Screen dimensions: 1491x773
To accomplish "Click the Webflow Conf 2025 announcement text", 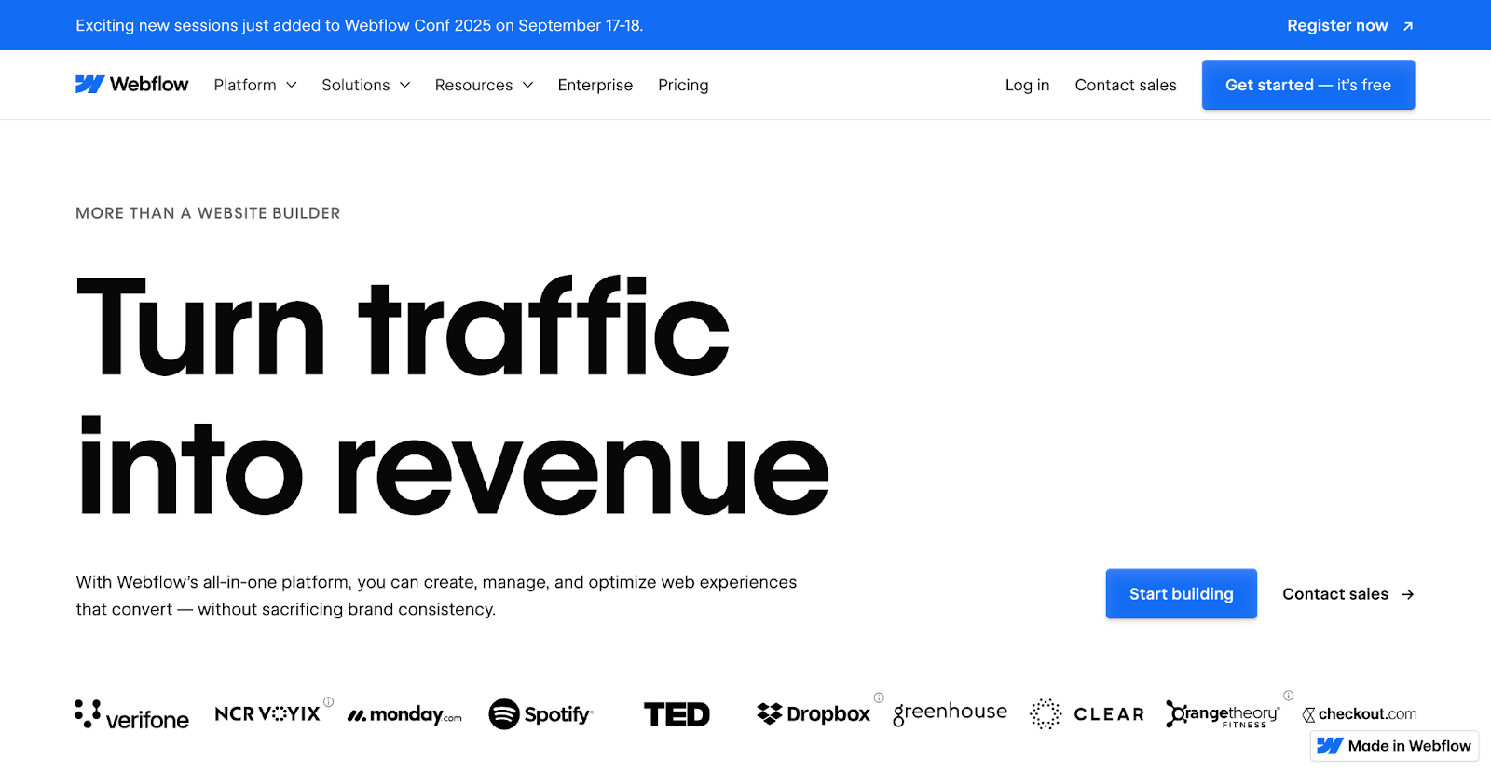I will 360,26.
